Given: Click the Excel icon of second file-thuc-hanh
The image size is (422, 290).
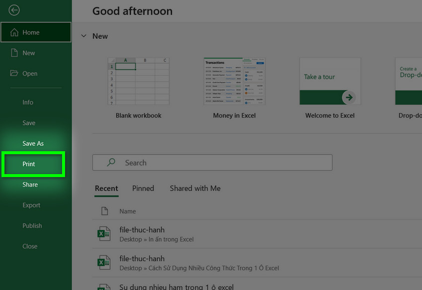Looking at the screenshot, I should tap(104, 263).
